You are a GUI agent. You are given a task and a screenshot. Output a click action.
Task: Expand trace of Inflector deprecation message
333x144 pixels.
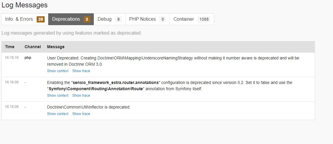point(81,114)
